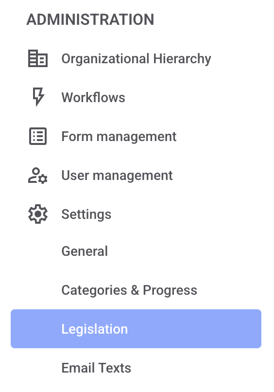Collapse the Settings submenu
Viewport: 274px width, 392px height.
(136, 214)
